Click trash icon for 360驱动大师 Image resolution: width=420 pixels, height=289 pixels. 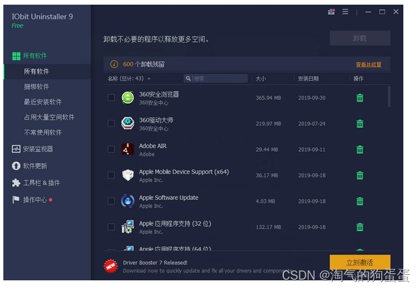pos(360,124)
